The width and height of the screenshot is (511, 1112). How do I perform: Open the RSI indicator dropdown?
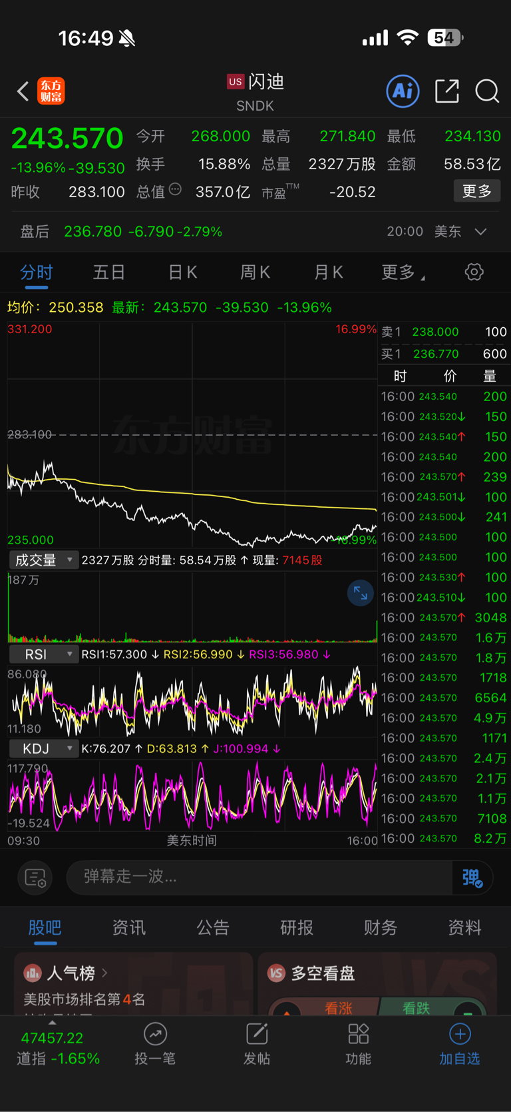pos(44,654)
